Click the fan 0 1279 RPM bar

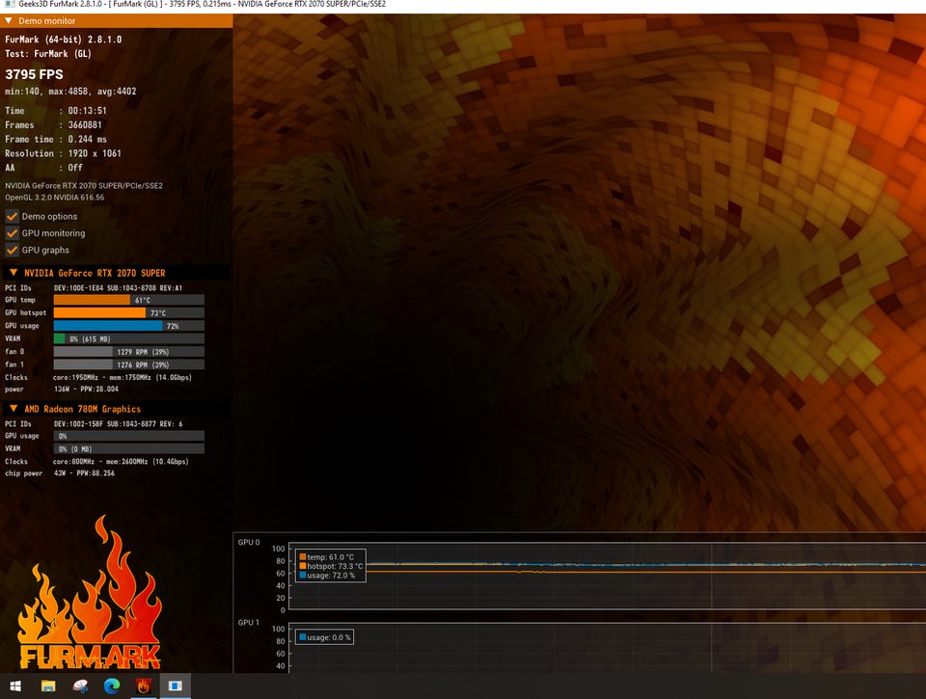pos(128,352)
